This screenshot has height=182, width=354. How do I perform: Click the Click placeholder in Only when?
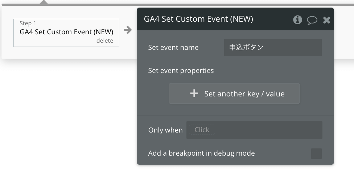(202, 130)
